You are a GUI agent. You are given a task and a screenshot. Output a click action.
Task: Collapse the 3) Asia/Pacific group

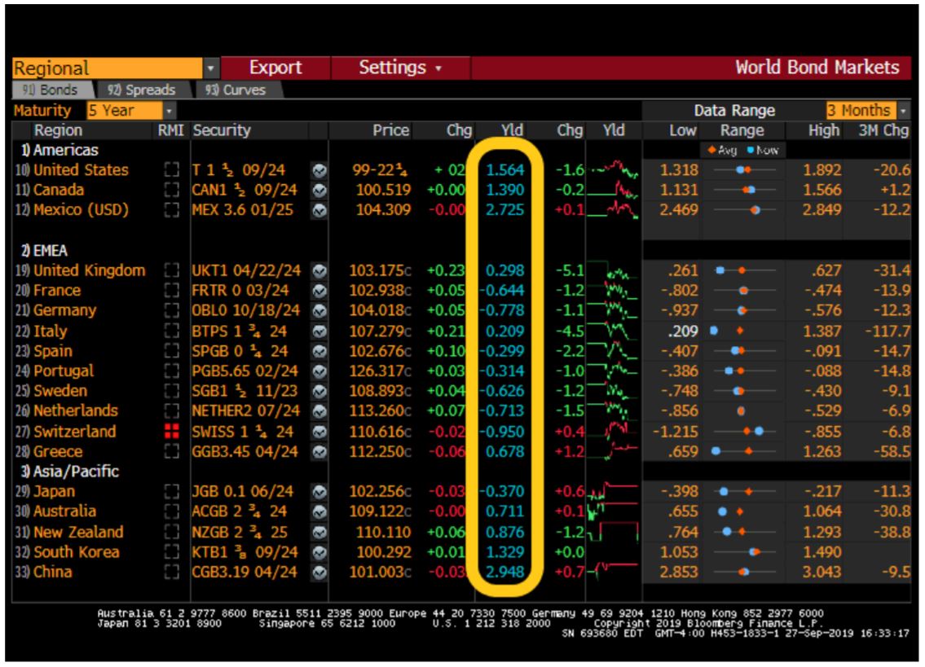(69, 472)
